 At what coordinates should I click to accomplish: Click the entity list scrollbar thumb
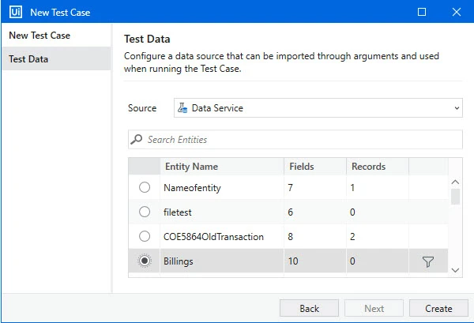point(455,197)
